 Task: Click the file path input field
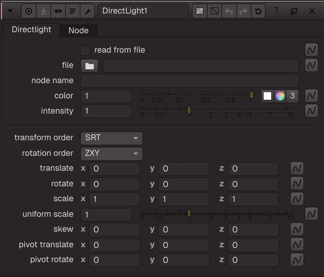click(201, 66)
